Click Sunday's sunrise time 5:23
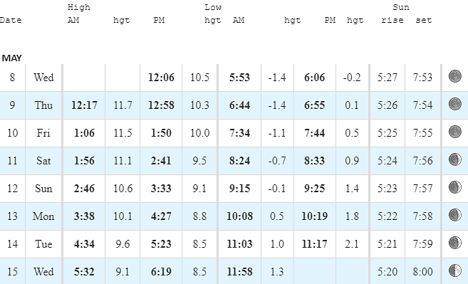The image size is (468, 284). point(387,189)
